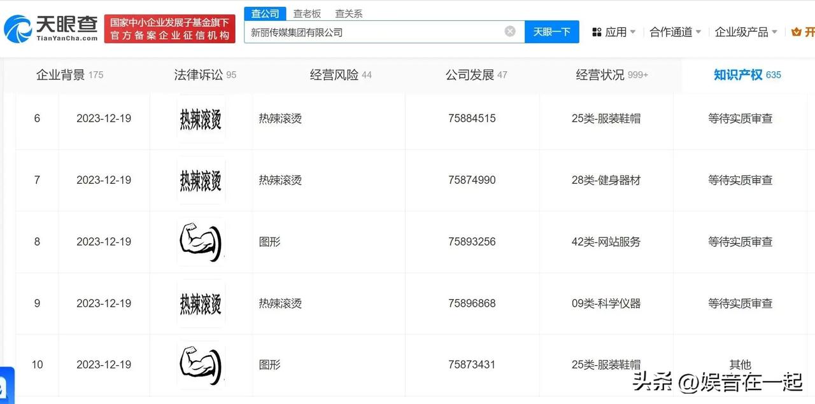Click serial number 9 in the table
815x404 pixels.
click(37, 303)
